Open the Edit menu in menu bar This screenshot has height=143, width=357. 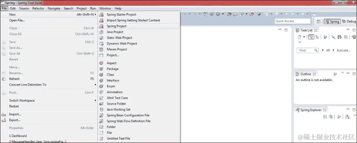tap(13, 9)
